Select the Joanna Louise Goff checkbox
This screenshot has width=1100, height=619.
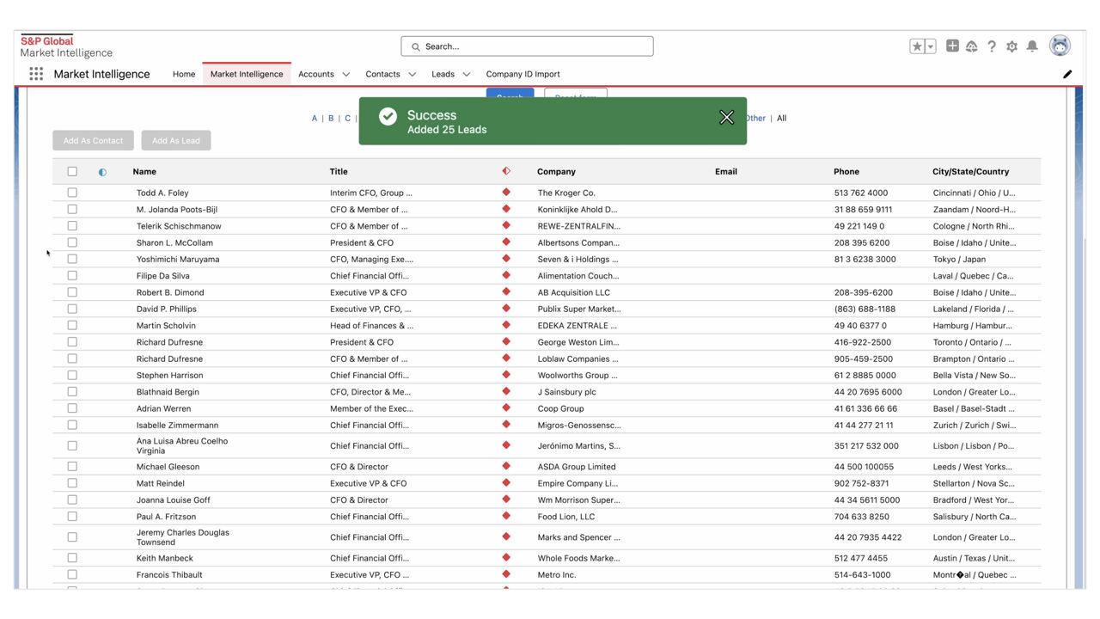click(x=72, y=499)
